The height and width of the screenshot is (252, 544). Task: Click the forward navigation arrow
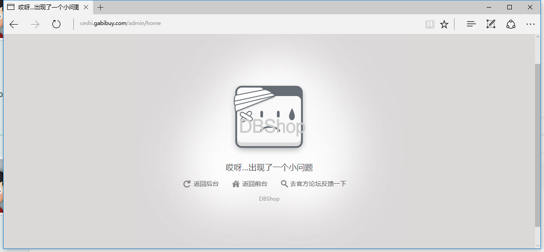35,24
